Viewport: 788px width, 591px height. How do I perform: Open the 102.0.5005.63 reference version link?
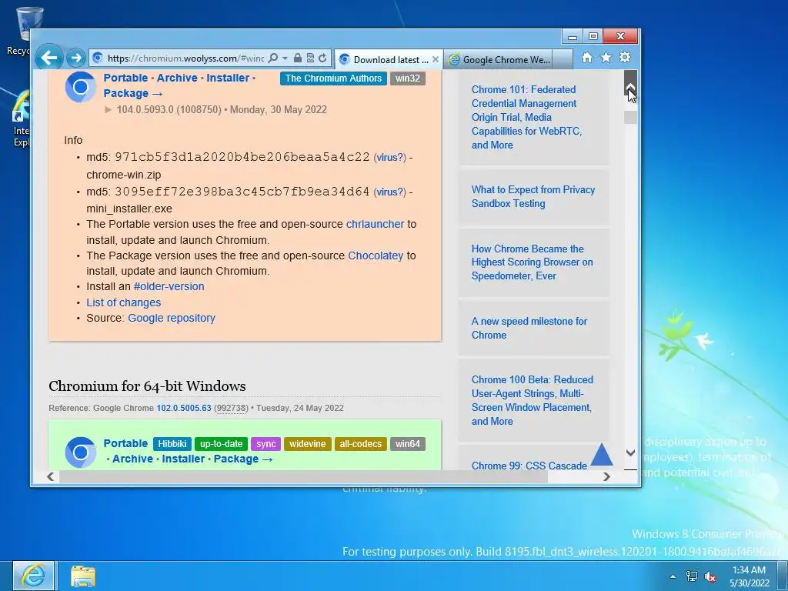pos(184,408)
